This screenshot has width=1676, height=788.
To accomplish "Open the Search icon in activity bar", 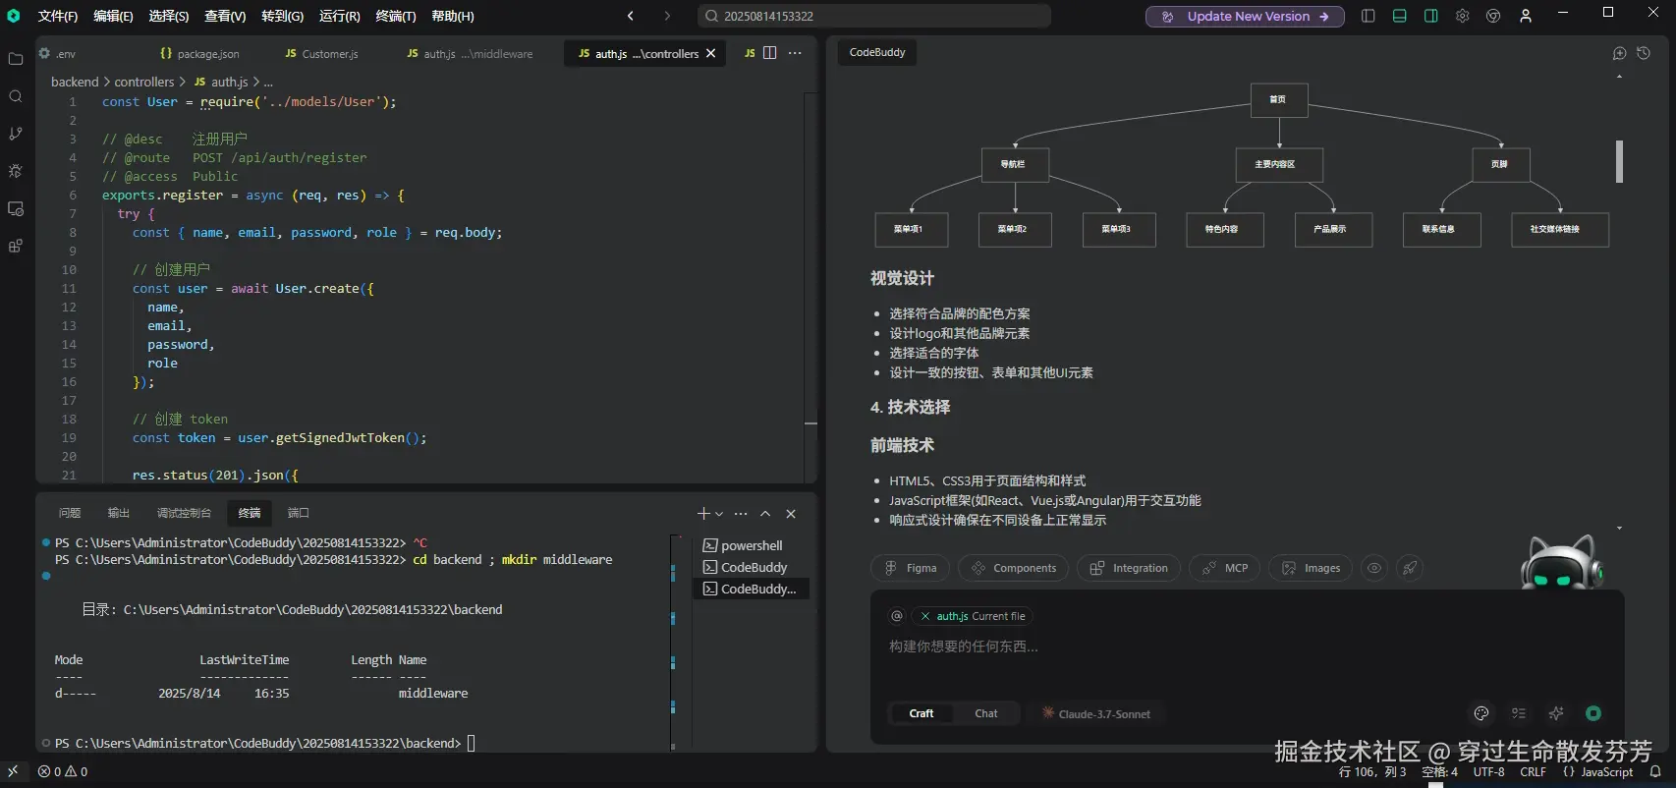I will 15,96.
